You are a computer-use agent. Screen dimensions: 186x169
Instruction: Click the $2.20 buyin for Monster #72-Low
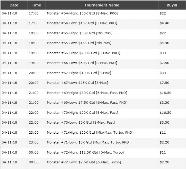click(164, 162)
